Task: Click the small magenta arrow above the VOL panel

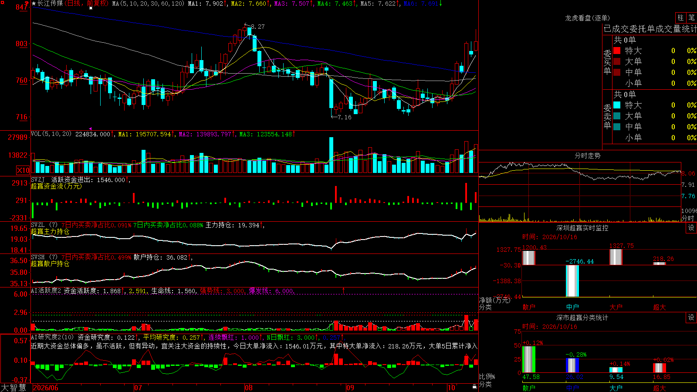Action: [x=90, y=128]
